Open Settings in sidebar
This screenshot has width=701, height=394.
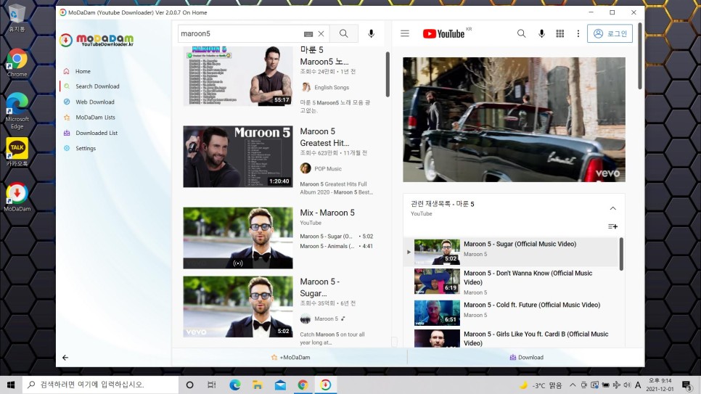86,148
